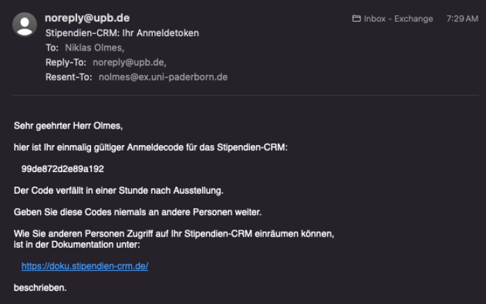Click the login code 99de872d2e89a192

click(62, 169)
